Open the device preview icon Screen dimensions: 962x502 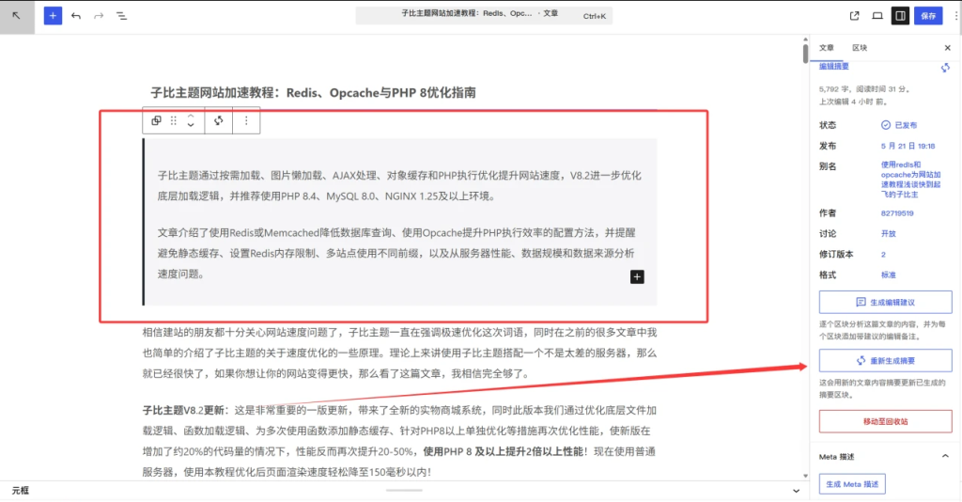[877, 16]
